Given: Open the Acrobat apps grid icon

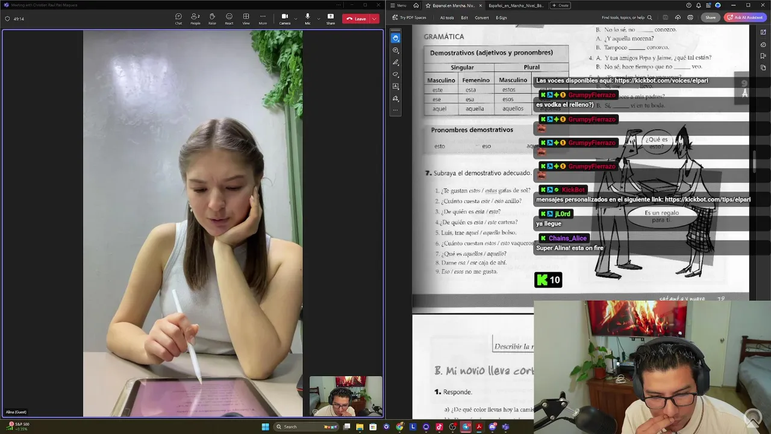Looking at the screenshot, I should click(708, 5).
